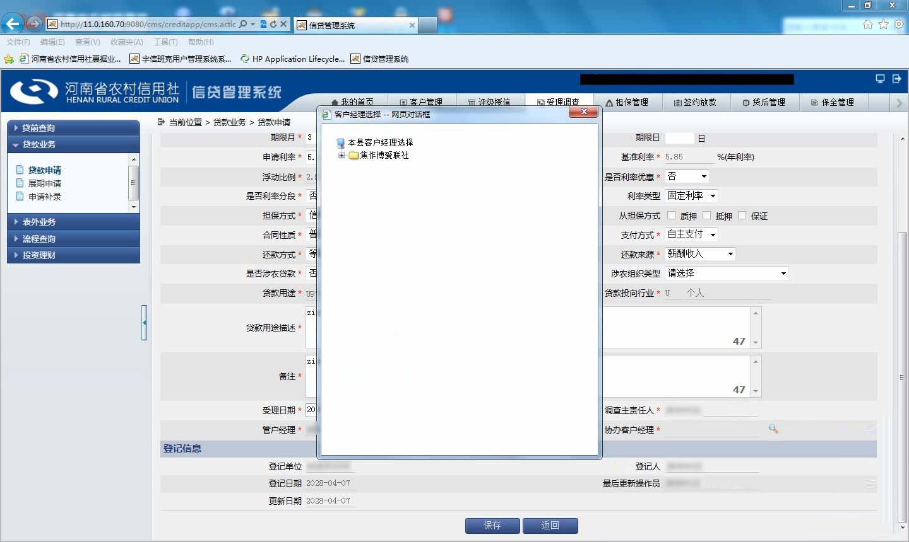Click the sidebar list scrollbar thumb
The image size is (909, 542).
(133, 183)
